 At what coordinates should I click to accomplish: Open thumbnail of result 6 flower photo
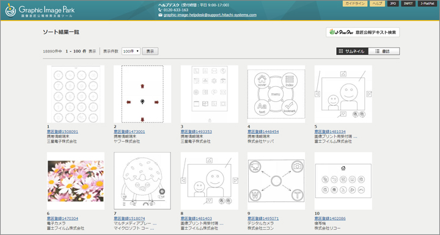(x=76, y=181)
